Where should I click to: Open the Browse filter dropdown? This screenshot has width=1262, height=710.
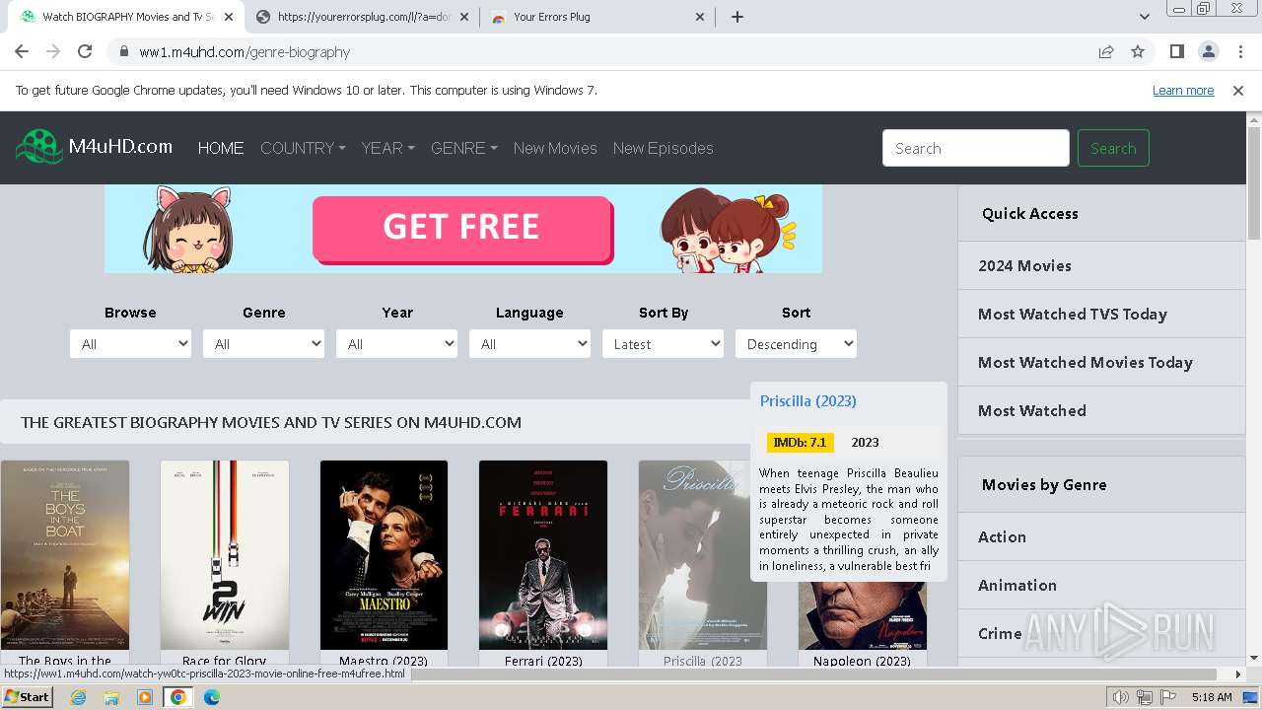[x=130, y=344]
